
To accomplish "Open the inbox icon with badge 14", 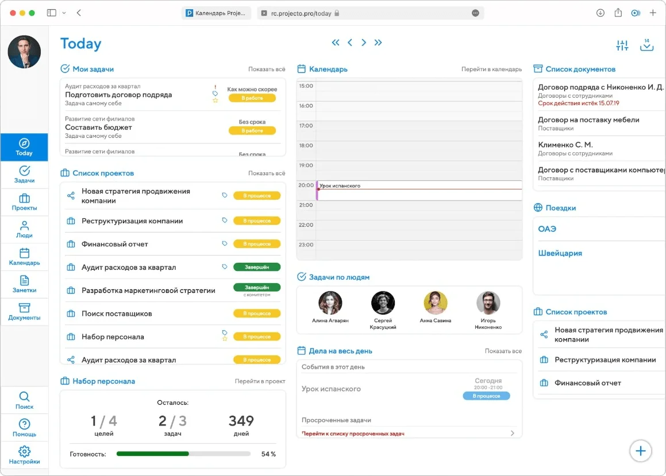I will [x=646, y=45].
